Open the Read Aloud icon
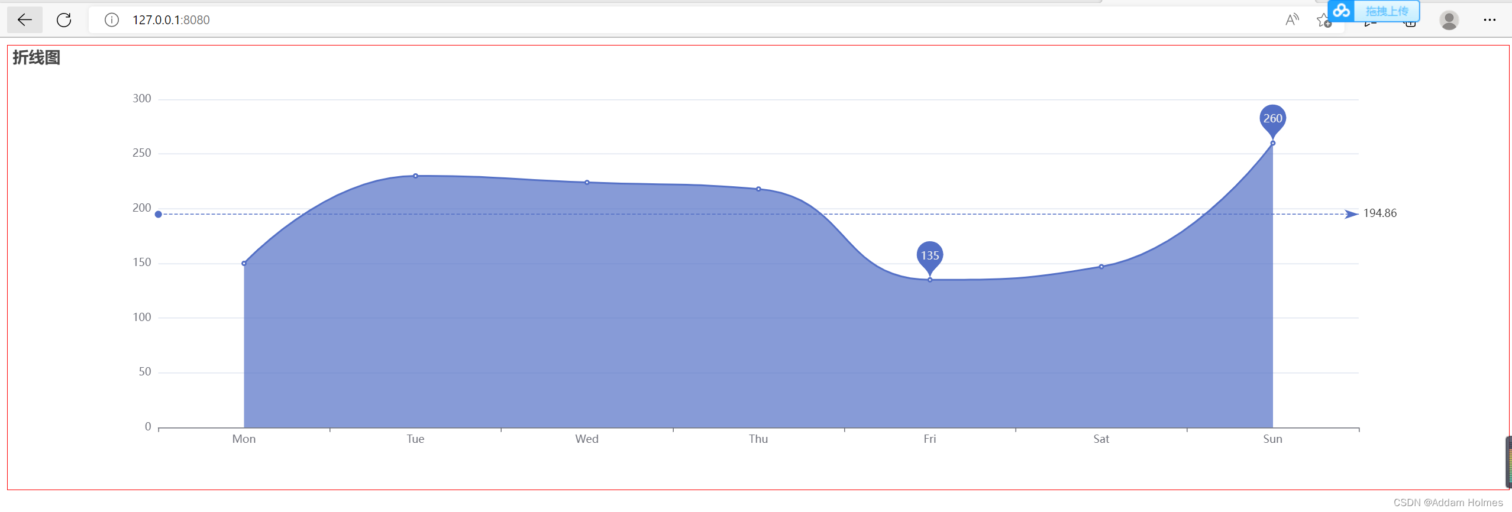Viewport: 1512px width, 512px height. pyautogui.click(x=1292, y=20)
